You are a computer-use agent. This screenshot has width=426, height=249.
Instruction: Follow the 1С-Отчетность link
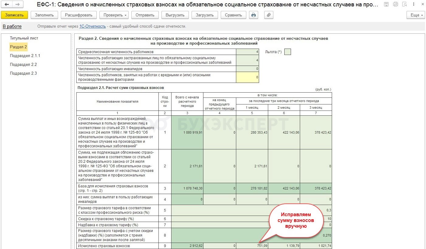(x=92, y=26)
